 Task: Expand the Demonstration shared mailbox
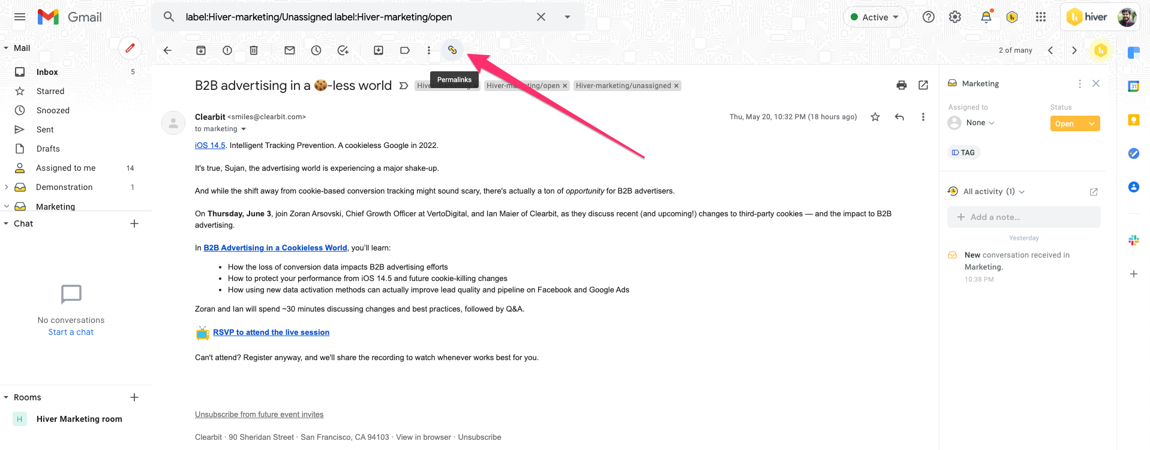7,187
